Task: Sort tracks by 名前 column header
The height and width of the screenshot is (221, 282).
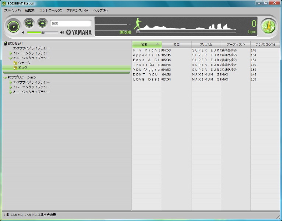Action: click(147, 45)
